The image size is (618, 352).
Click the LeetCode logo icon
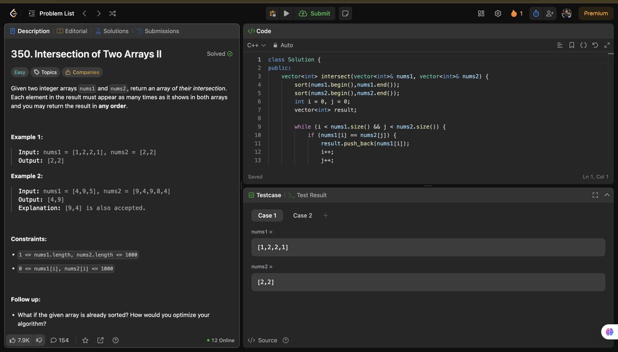(x=13, y=13)
